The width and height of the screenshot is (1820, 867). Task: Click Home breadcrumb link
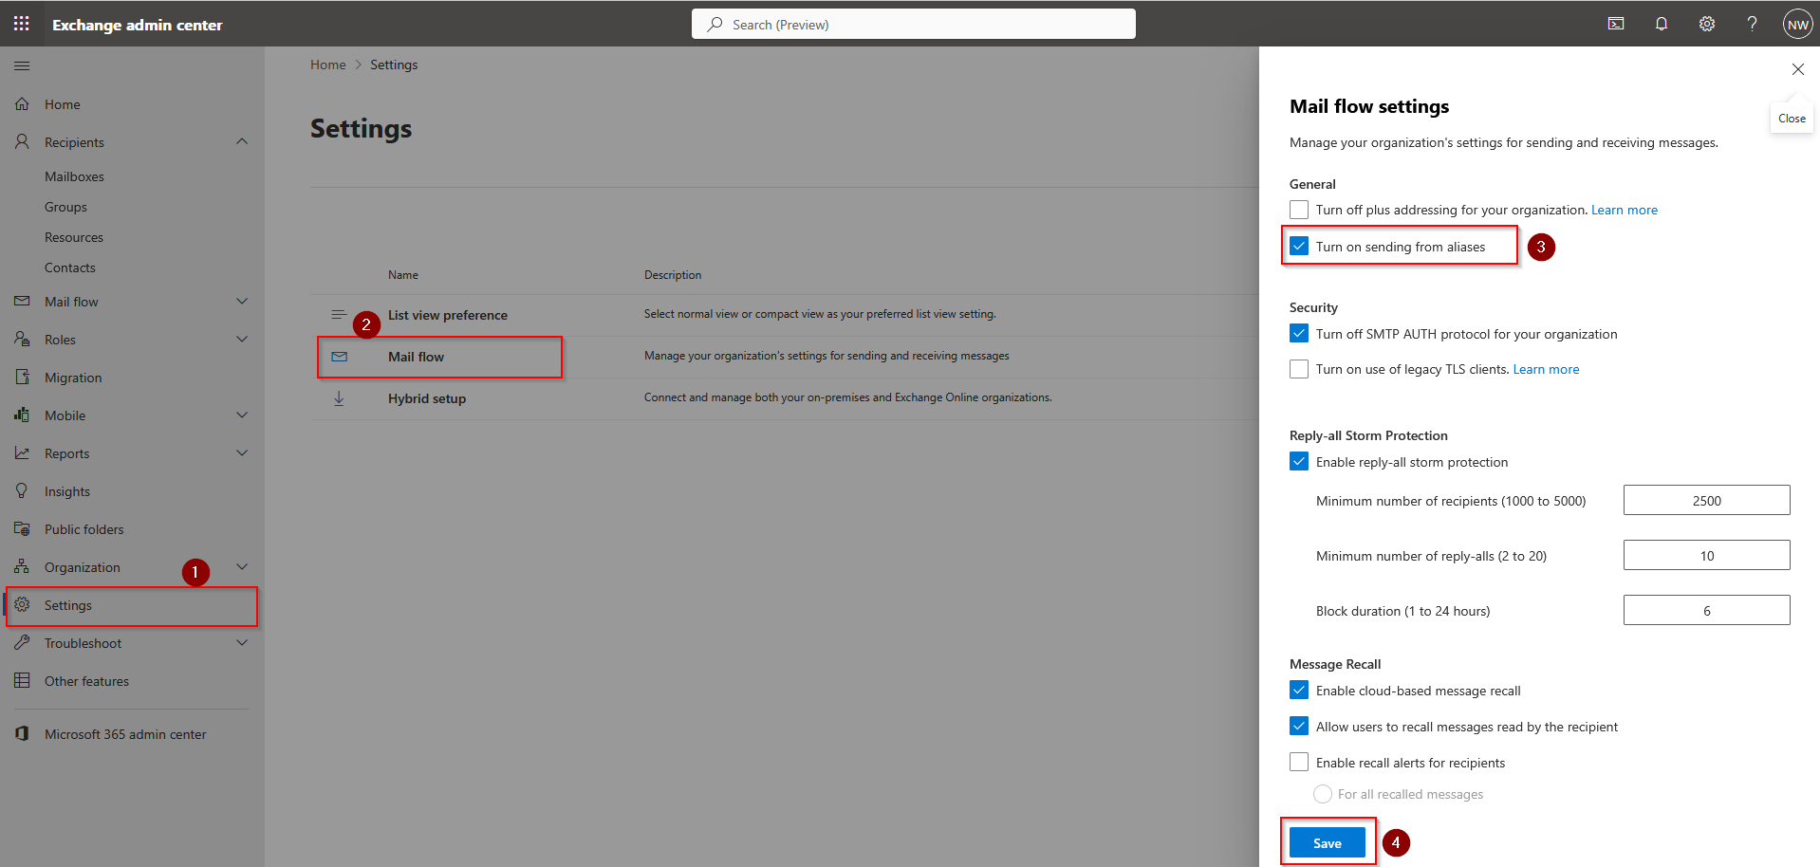click(x=328, y=65)
